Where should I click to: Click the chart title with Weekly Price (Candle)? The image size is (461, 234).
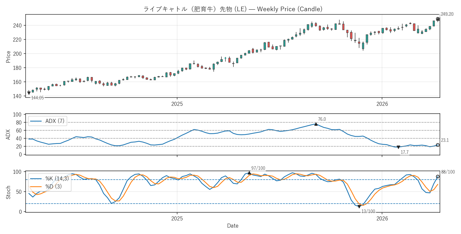pos(233,9)
